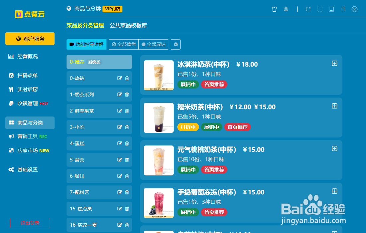This screenshot has height=233, width=366.
Task: Edit the 7-配料区 category
Action: (x=119, y=192)
